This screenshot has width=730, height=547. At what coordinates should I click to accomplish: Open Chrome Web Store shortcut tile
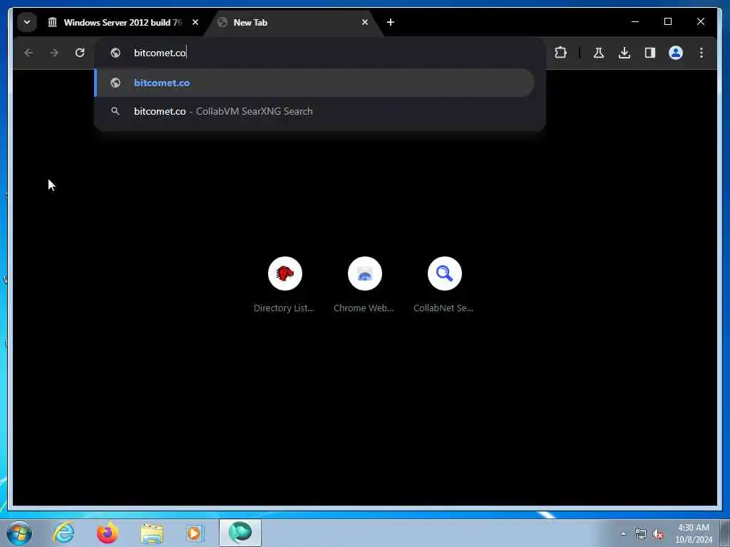(364, 285)
